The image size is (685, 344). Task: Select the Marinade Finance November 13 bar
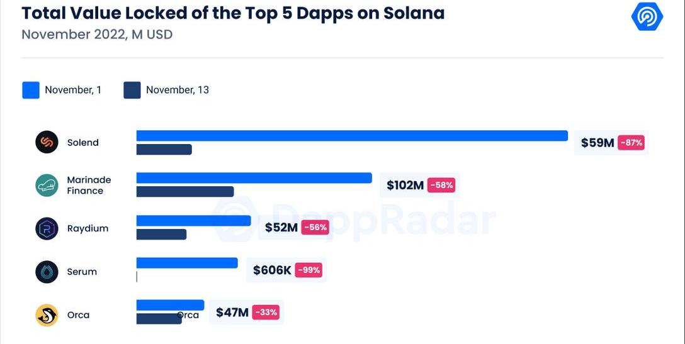[185, 191]
